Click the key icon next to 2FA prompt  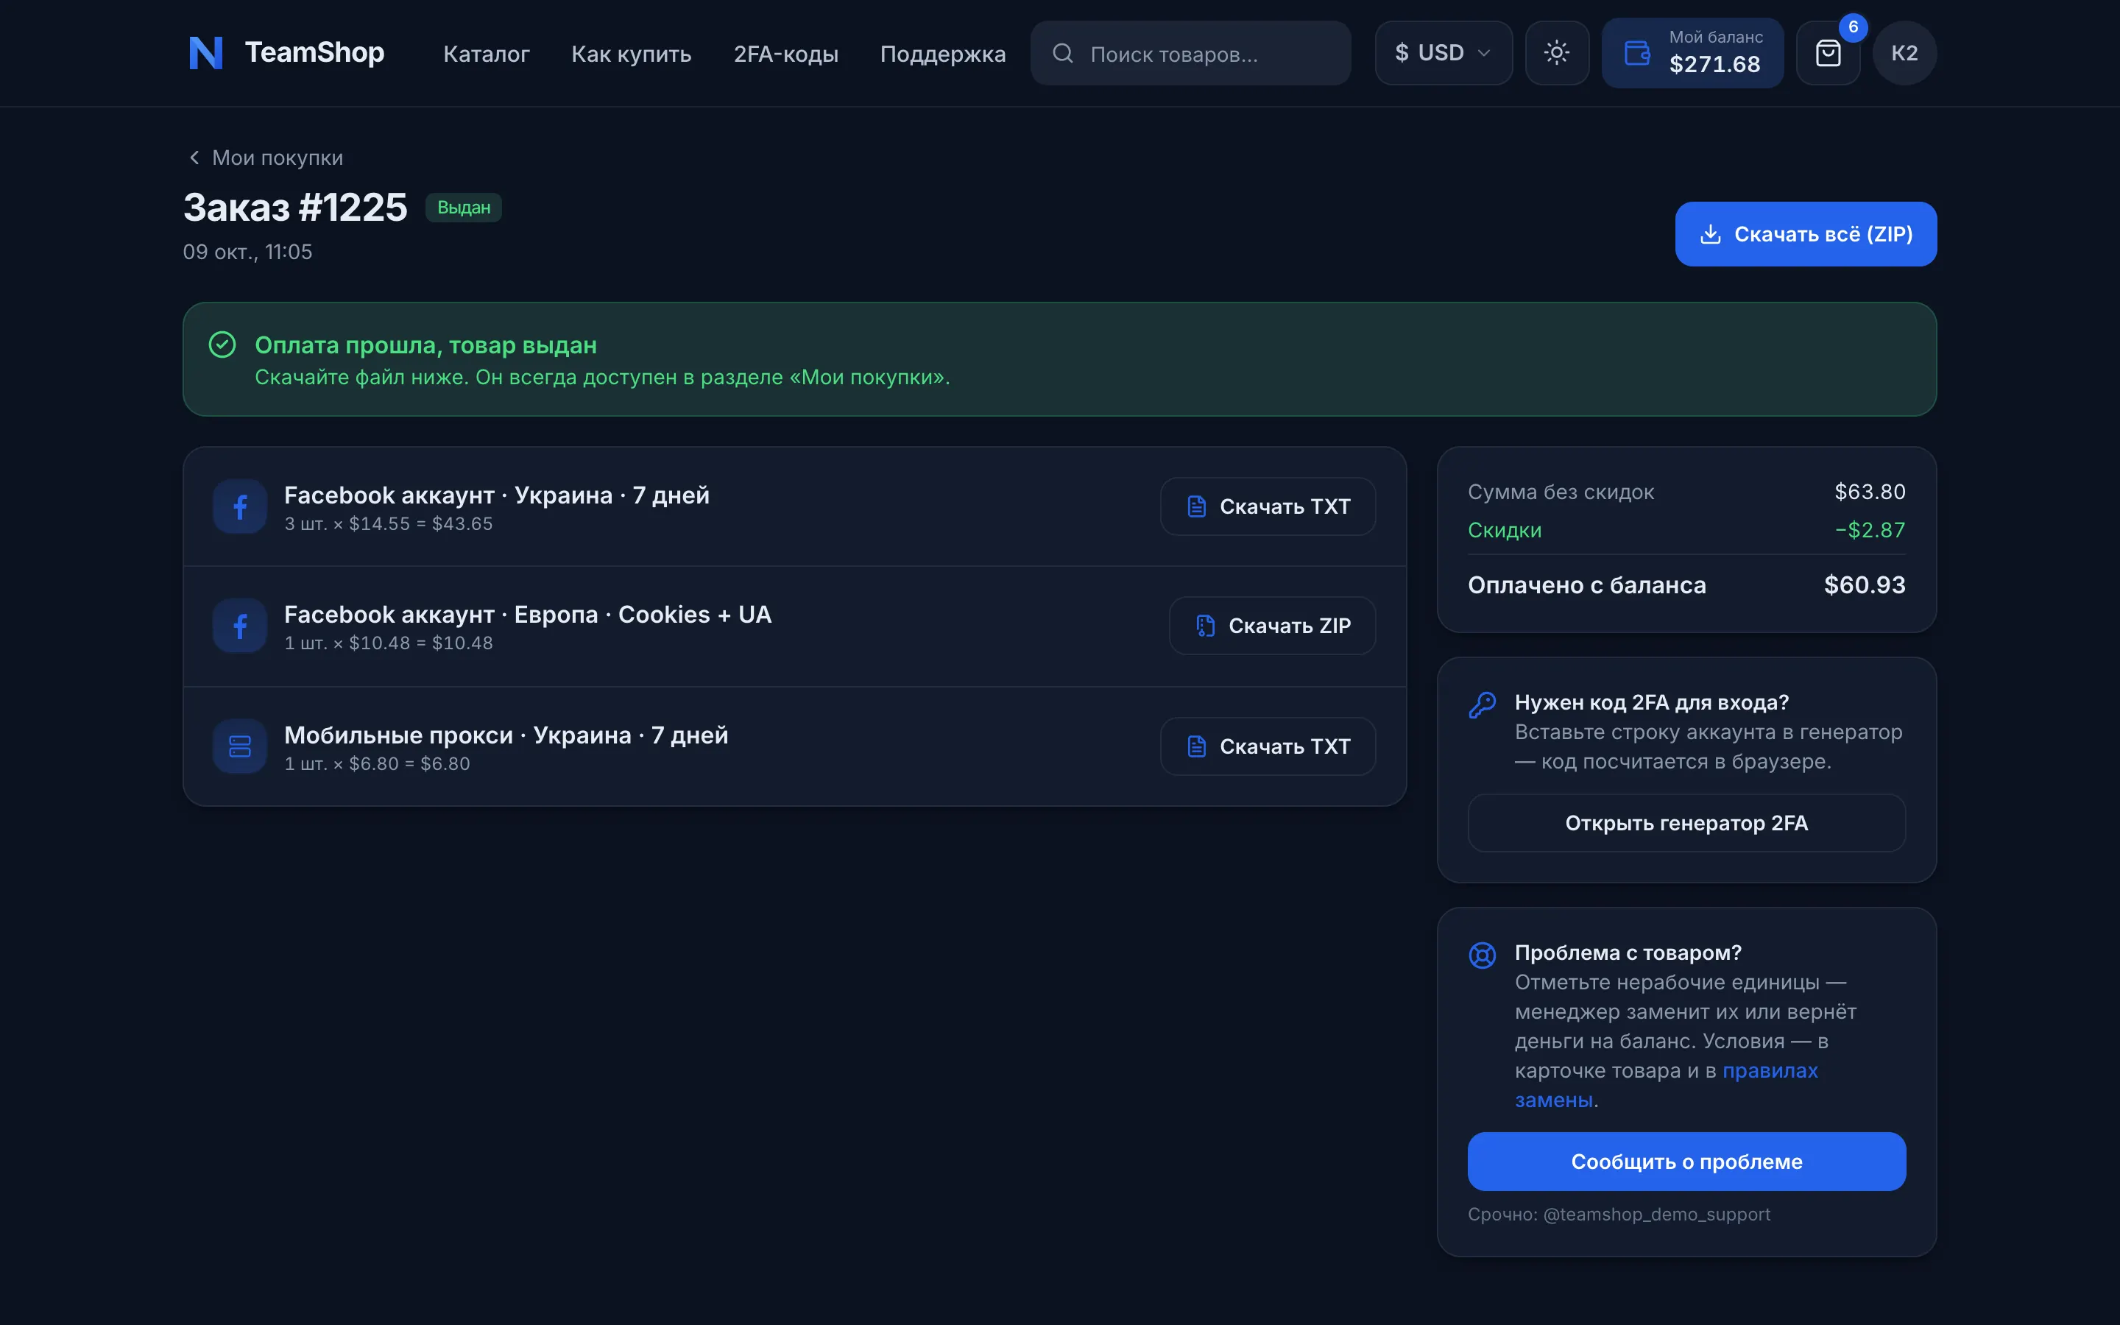tap(1483, 704)
